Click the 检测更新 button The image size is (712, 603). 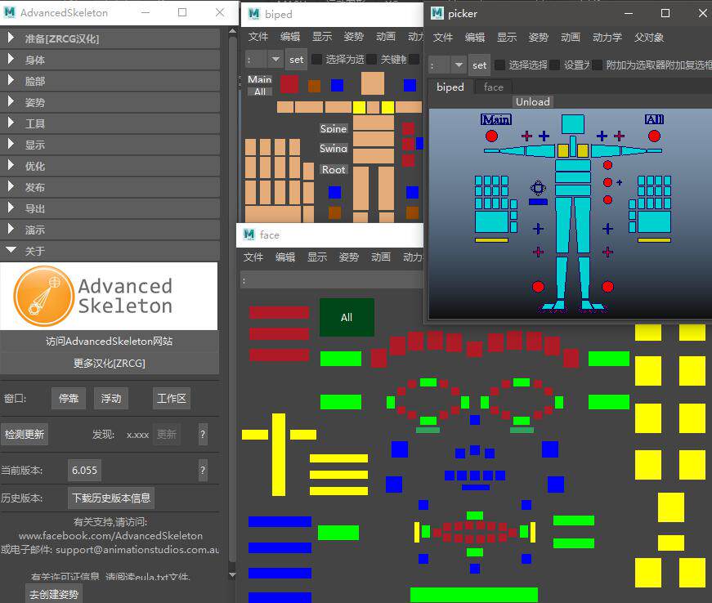(24, 434)
